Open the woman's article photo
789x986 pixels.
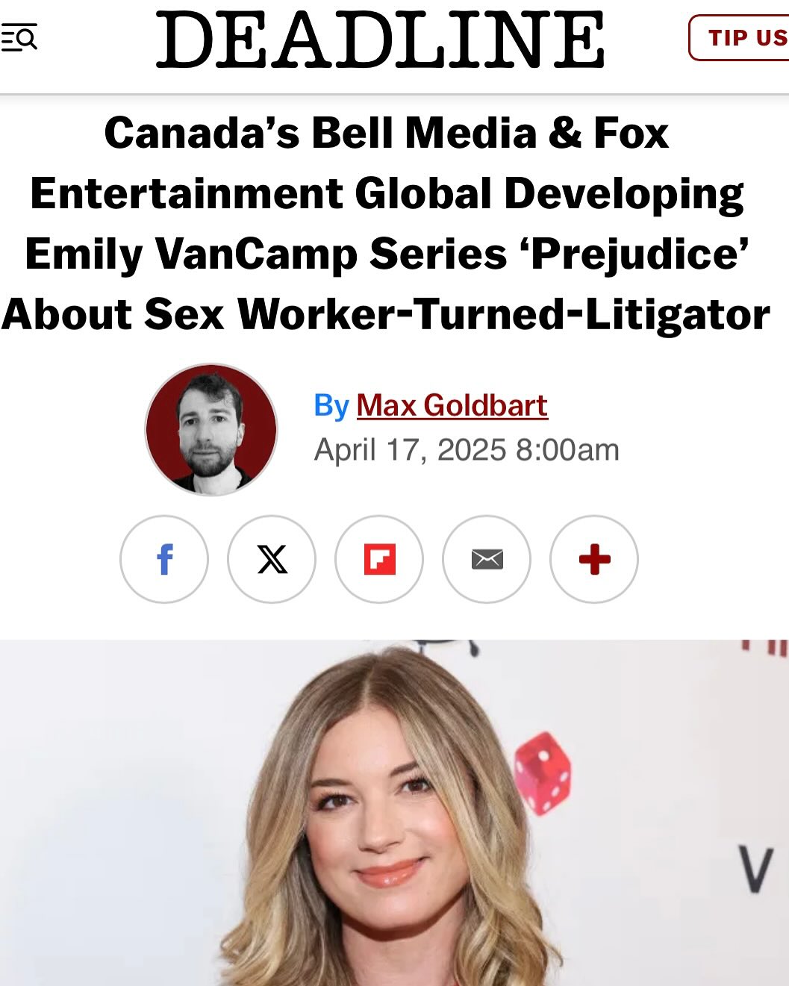[x=394, y=813]
